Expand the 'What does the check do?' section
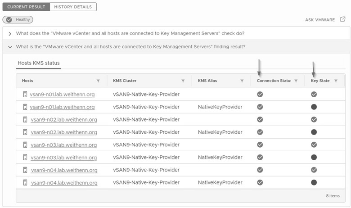Viewport: 351px width, 208px height. [x=10, y=34]
